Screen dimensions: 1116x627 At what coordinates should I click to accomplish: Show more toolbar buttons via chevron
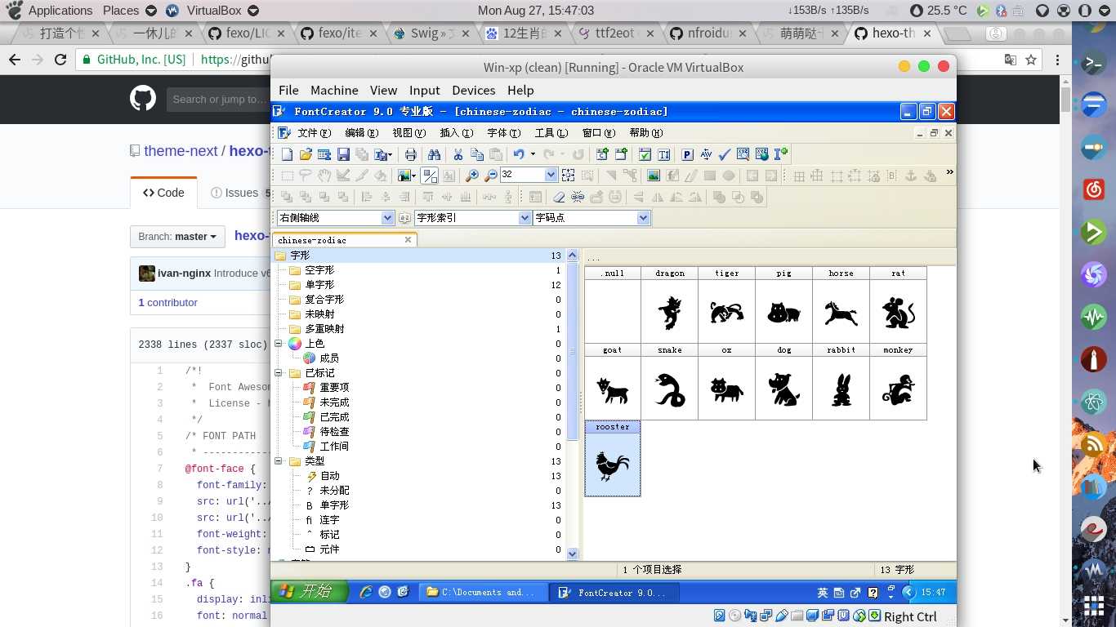click(949, 172)
